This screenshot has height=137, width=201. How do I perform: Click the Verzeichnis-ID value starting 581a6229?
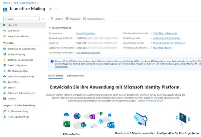(97, 48)
